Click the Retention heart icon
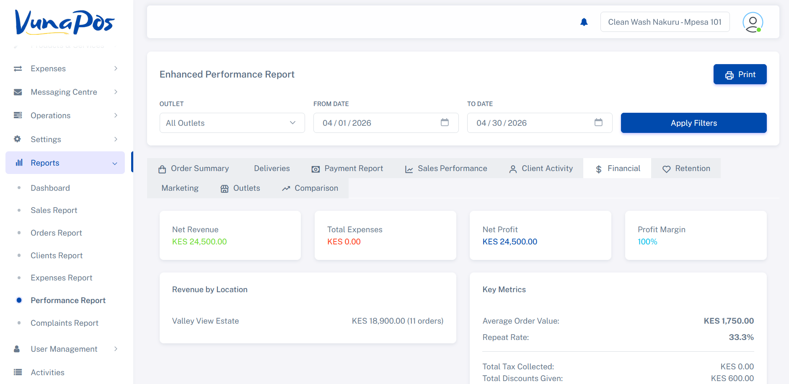This screenshot has height=384, width=789. 666,169
